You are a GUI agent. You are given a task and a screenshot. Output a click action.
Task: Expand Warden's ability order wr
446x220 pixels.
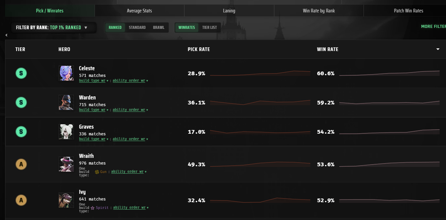(130, 110)
